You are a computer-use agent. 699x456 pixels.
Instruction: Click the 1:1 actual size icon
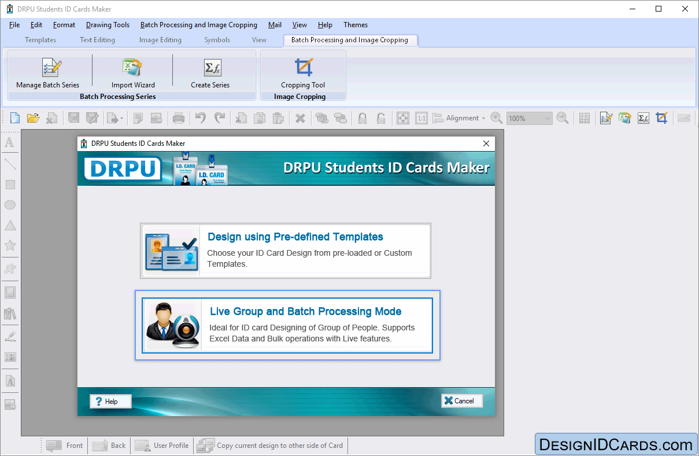coord(421,118)
